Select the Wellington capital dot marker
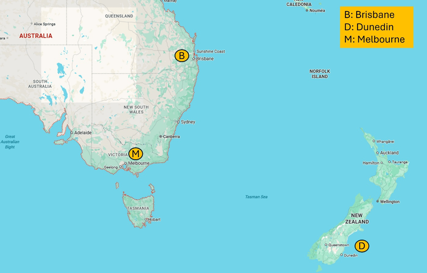427x273 pixels. click(378, 202)
